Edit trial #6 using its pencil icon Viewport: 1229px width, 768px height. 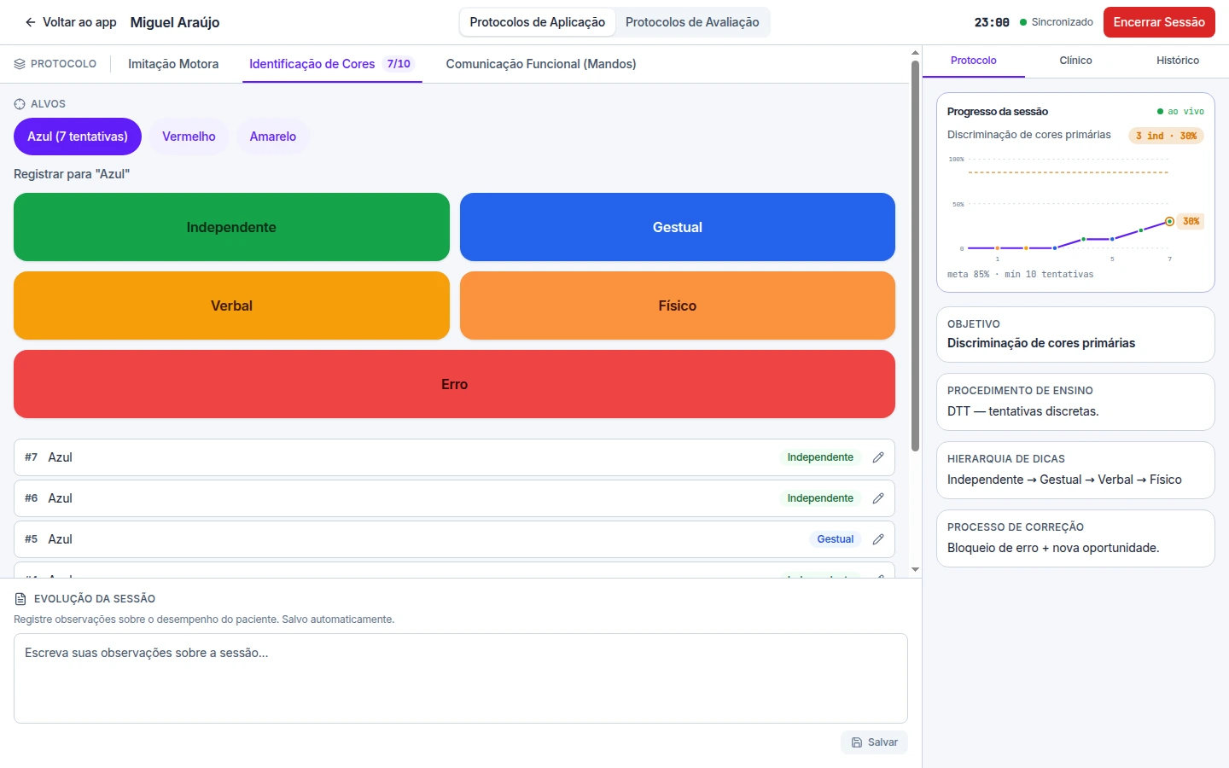click(878, 498)
